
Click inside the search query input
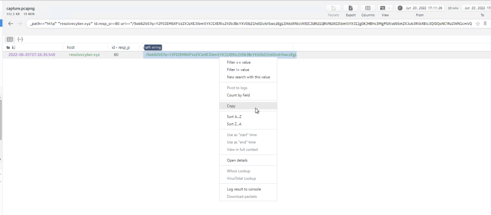[x=240, y=23]
